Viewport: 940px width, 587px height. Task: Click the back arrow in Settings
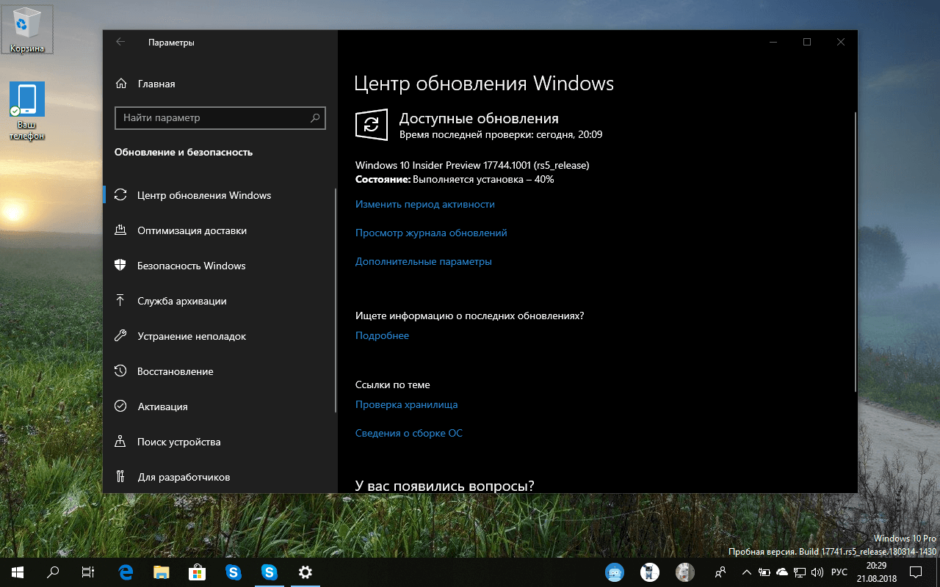coord(120,42)
